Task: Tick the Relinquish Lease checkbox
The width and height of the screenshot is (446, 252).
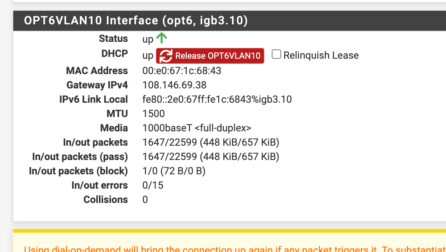Action: pyautogui.click(x=276, y=54)
